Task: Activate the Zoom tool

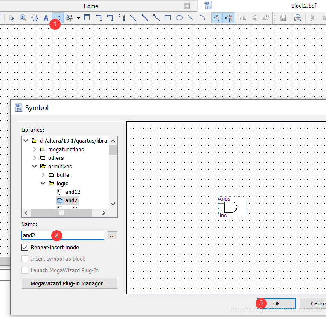Action: (x=23, y=18)
